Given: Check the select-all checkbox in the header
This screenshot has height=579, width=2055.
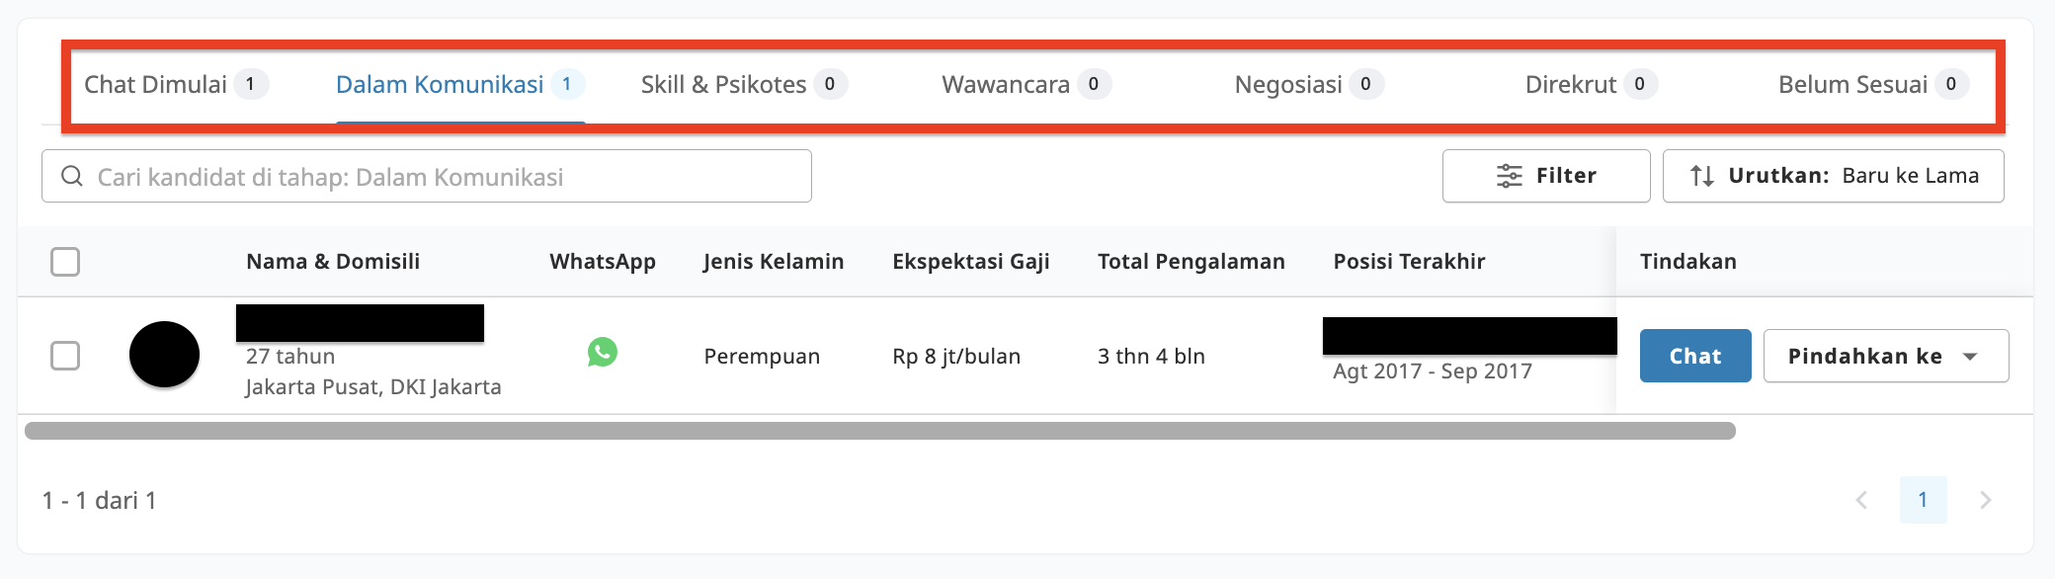Looking at the screenshot, I should [67, 261].
